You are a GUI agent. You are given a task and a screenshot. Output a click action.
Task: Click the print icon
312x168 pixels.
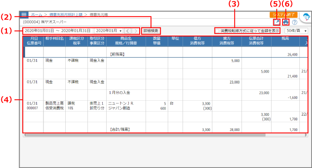tap(286, 22)
